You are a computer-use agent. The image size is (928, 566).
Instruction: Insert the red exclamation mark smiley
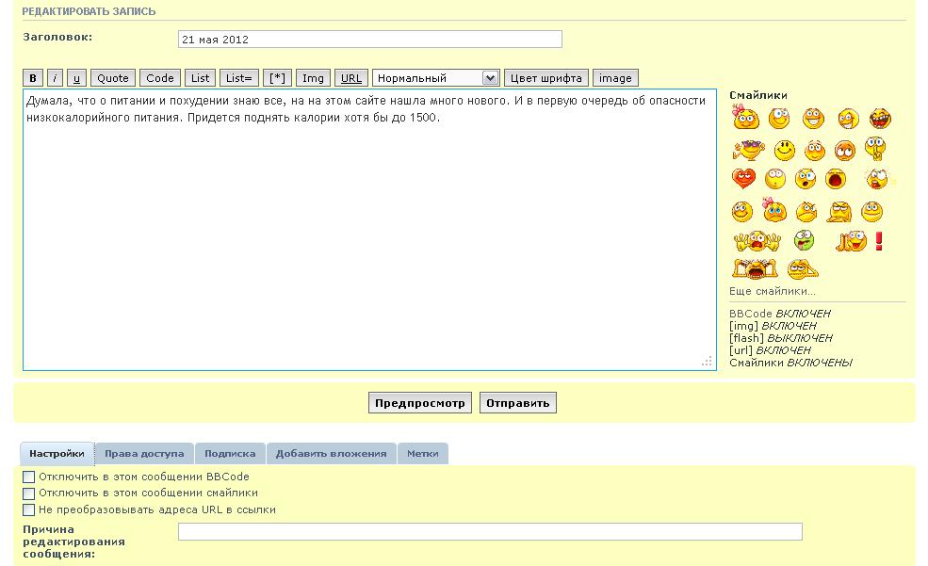pyautogui.click(x=879, y=241)
